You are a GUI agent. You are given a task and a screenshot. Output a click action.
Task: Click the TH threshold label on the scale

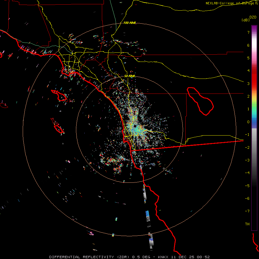pyautogui.click(x=247, y=224)
